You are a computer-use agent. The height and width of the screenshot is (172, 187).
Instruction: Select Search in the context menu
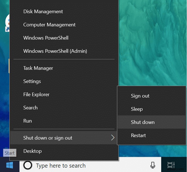click(x=30, y=108)
